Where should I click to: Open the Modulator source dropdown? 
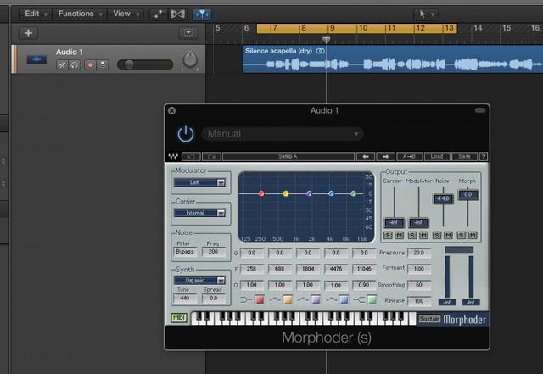coord(199,182)
